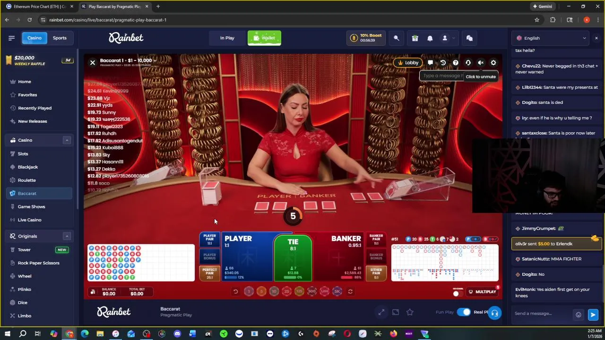Open Blackjack category
This screenshot has width=605, height=340.
39,167
